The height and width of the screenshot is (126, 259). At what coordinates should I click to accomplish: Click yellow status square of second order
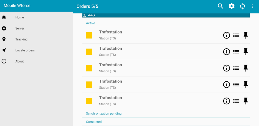(x=89, y=52)
